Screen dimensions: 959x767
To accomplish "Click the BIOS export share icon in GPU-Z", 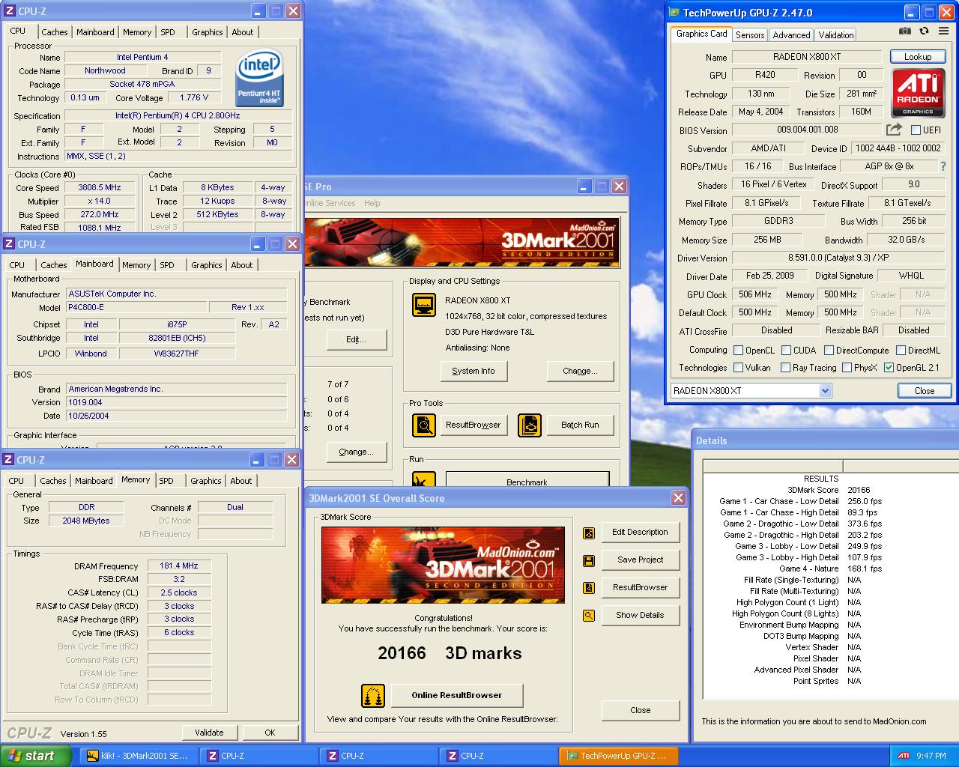I will (x=894, y=130).
